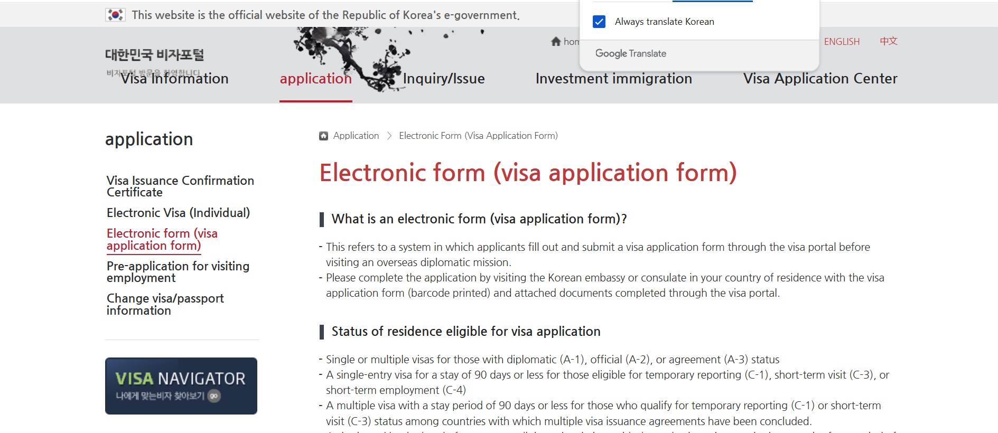The height and width of the screenshot is (433, 998).
Task: Open Pre-application for visiting employment
Action: [x=178, y=272]
